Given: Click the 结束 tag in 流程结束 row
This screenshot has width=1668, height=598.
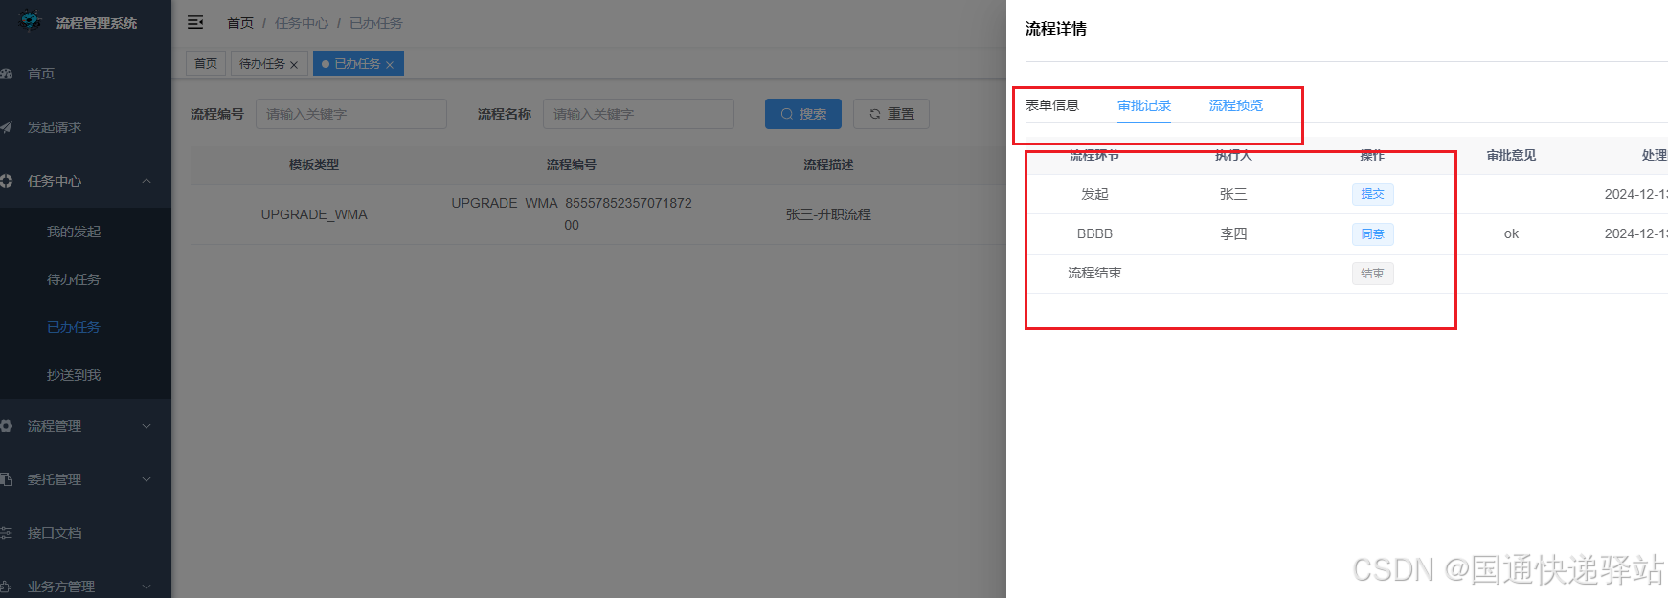Looking at the screenshot, I should [x=1372, y=273].
